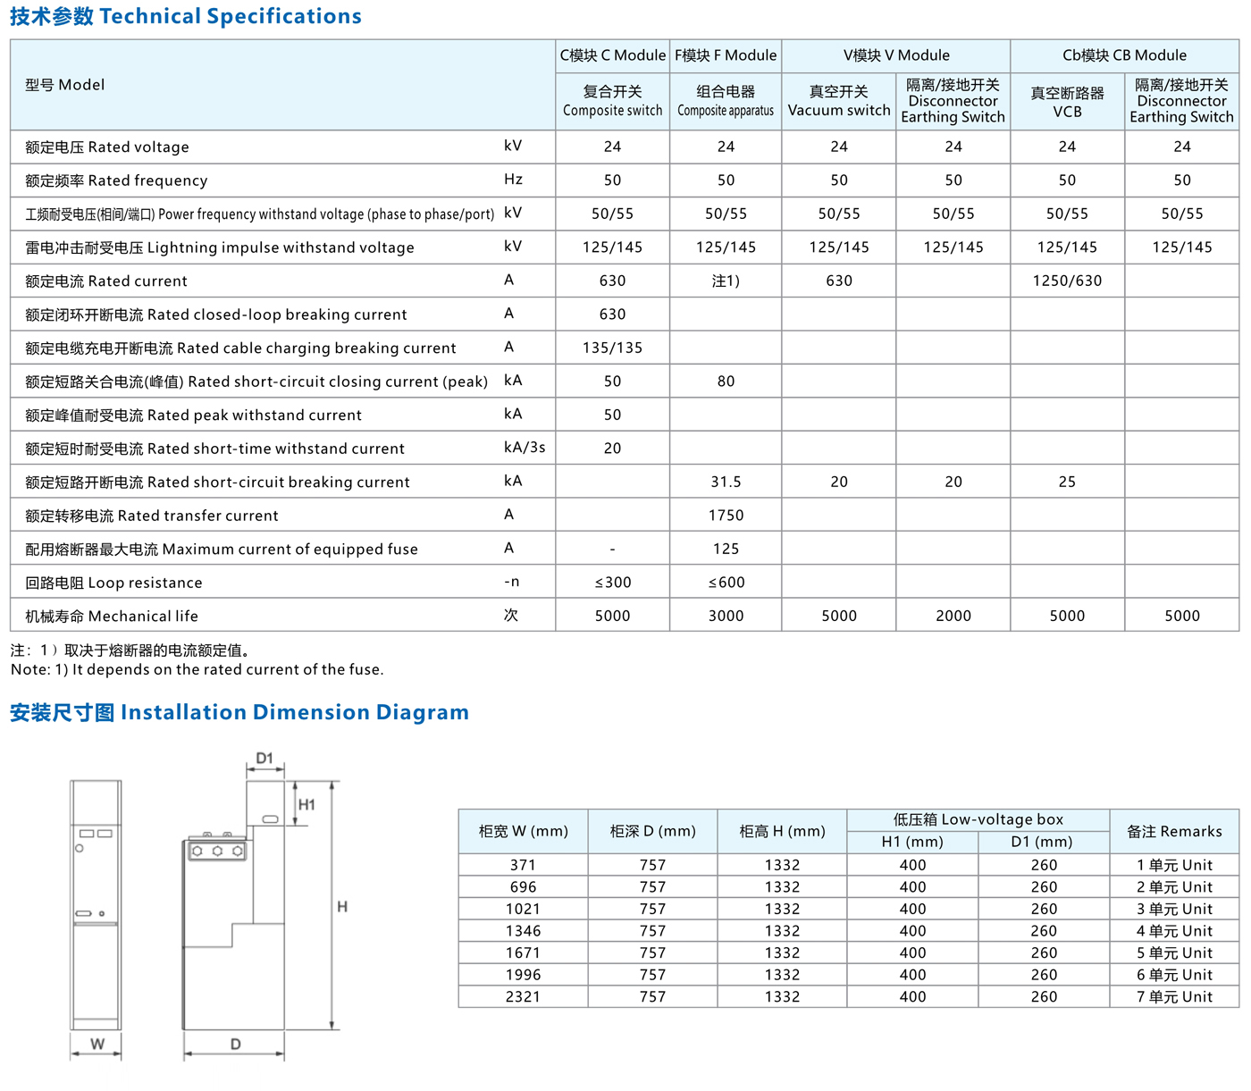
Task: Select the 'H1 (mm)' subheader
Action: [x=912, y=842]
